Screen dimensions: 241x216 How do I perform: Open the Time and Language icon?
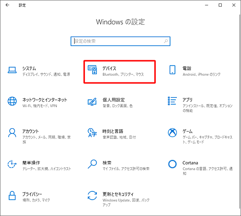point(92,133)
